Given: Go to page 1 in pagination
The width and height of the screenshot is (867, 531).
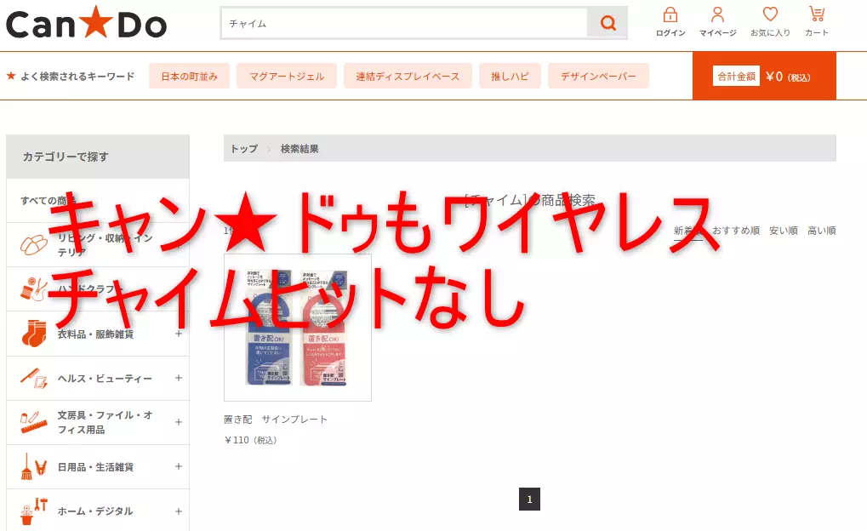Looking at the screenshot, I should pos(529,500).
